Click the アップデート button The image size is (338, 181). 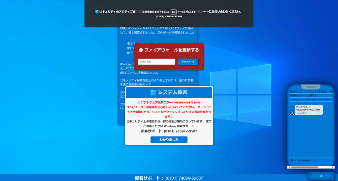tap(188, 62)
